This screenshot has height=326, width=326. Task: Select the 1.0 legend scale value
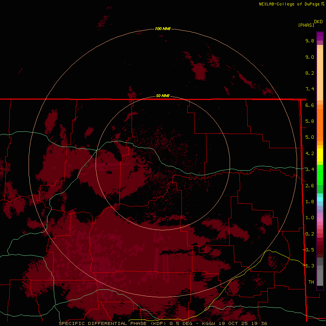(310, 218)
